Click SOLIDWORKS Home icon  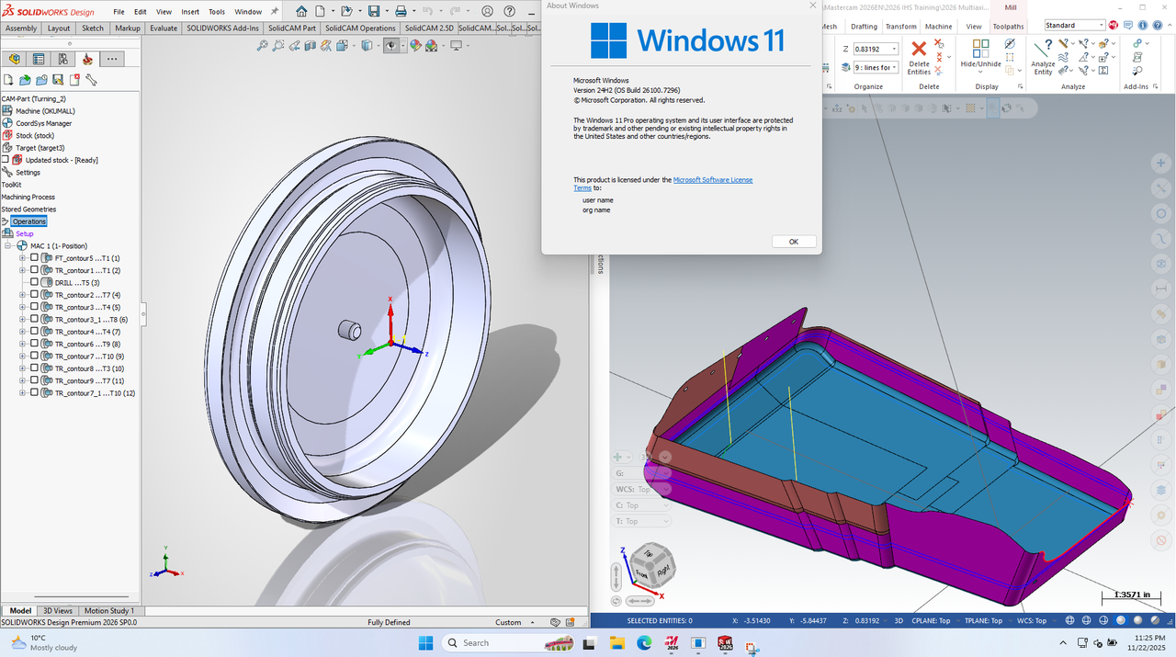pos(302,11)
